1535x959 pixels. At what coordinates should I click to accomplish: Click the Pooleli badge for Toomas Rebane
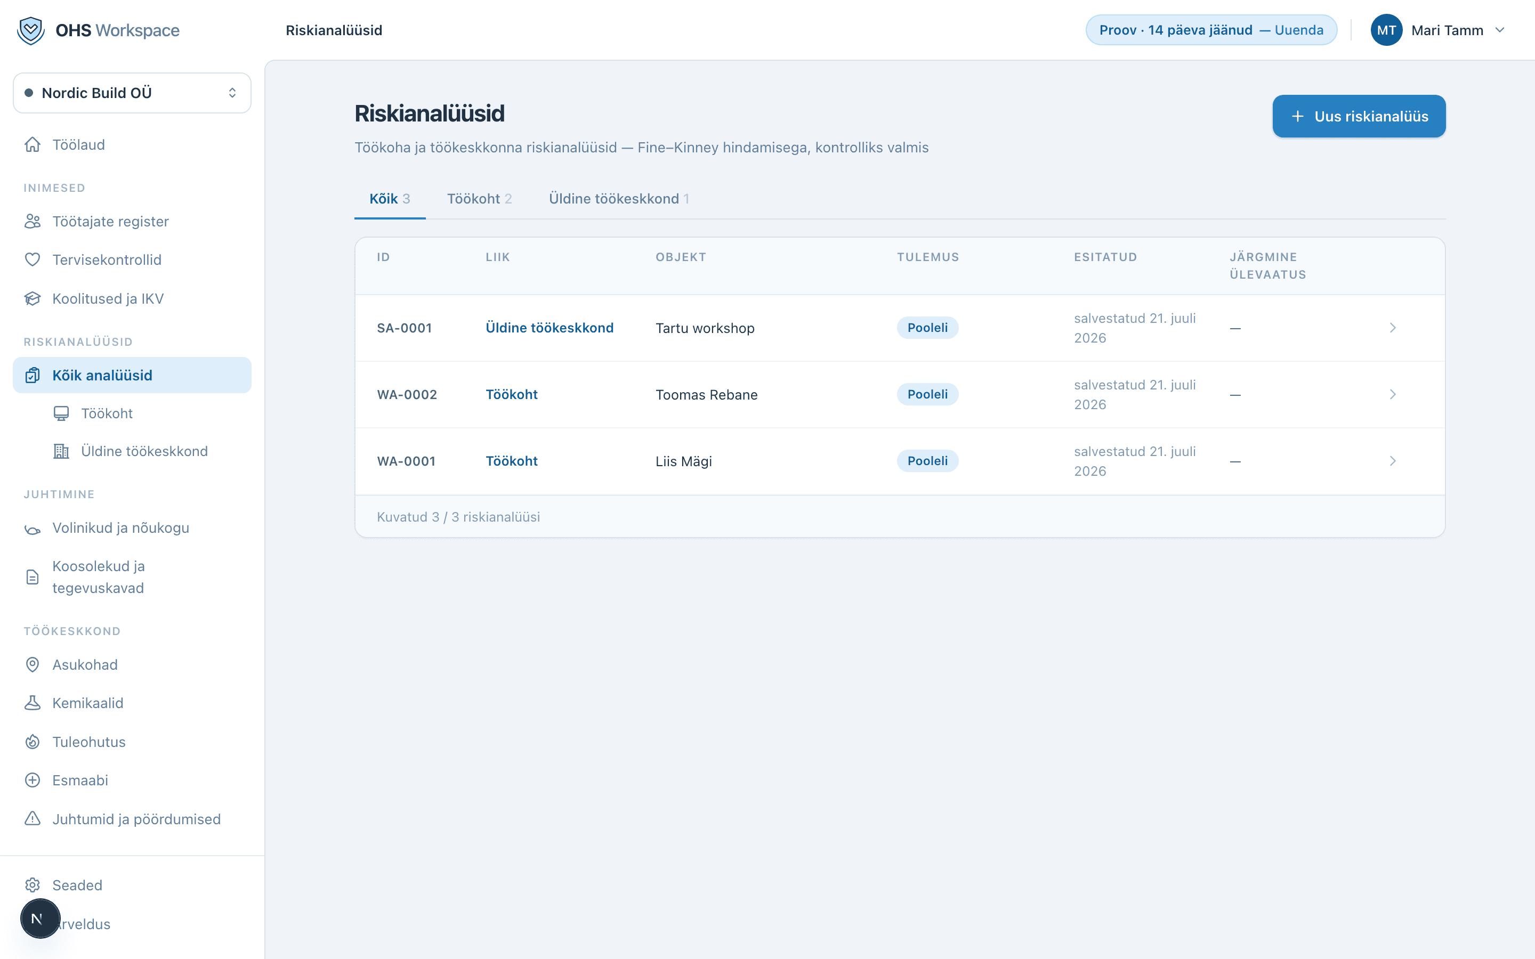[927, 394]
